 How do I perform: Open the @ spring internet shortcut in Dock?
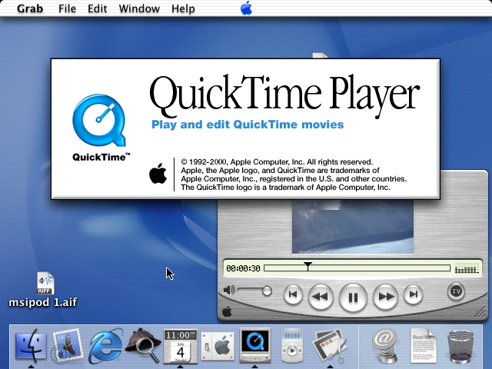click(x=385, y=346)
